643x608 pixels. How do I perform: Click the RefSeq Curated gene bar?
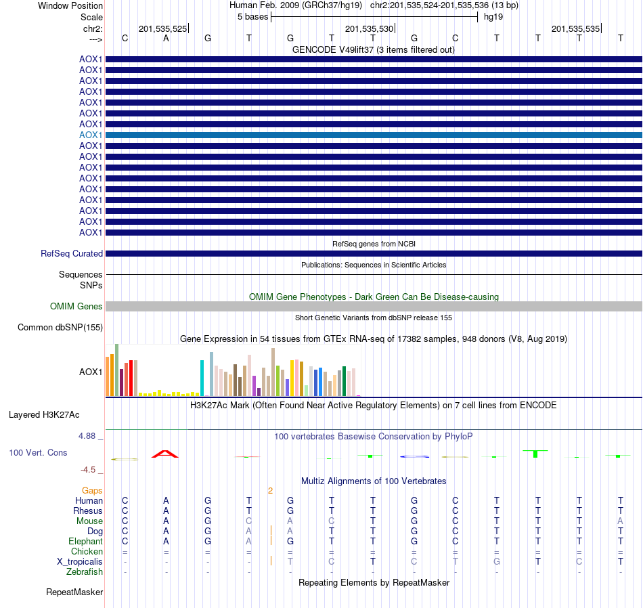pyautogui.click(x=374, y=253)
